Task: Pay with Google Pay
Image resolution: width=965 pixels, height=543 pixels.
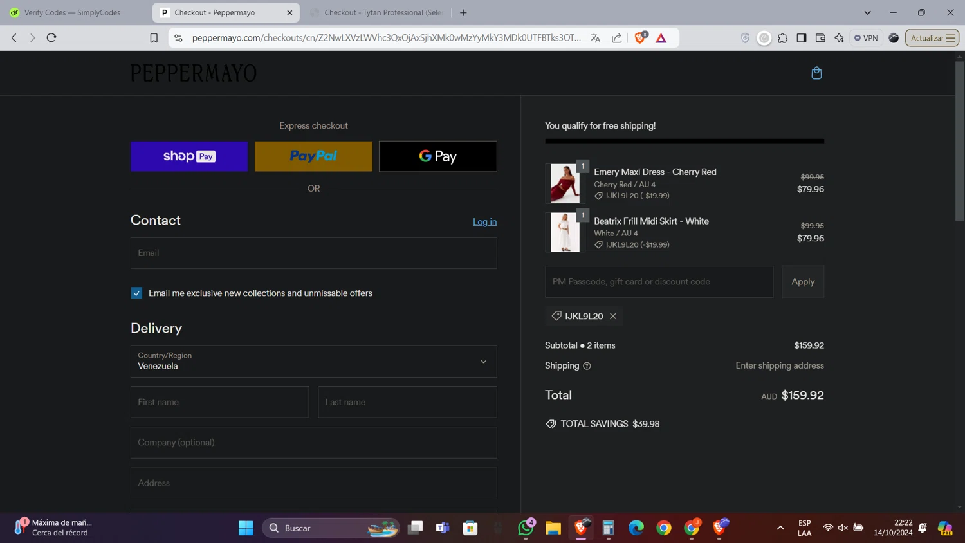Action: 437,156
